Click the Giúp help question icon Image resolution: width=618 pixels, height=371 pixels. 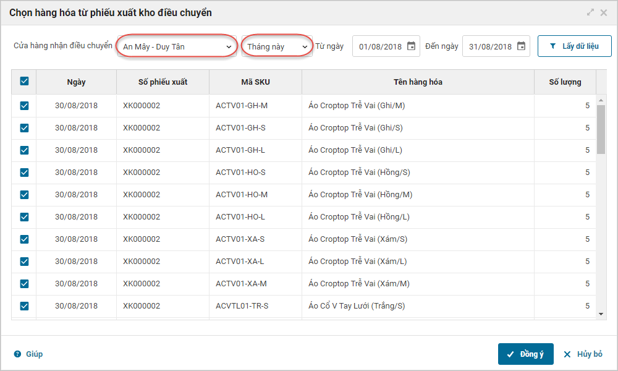17,354
